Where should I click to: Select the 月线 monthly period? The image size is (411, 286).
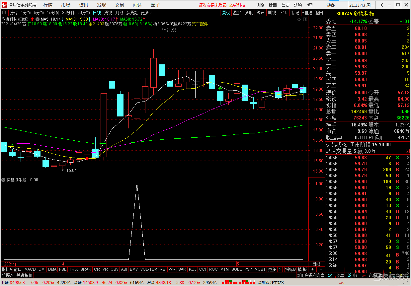point(120,13)
